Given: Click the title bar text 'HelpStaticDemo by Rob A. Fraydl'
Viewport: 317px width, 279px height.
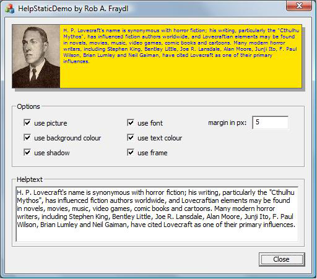Looking at the screenshot, I should coord(73,9).
